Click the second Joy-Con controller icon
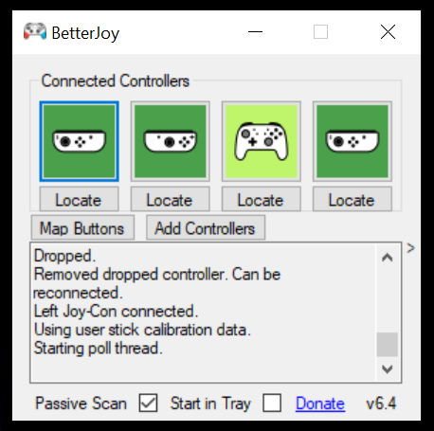Image resolution: width=434 pixels, height=431 pixels. point(171,141)
